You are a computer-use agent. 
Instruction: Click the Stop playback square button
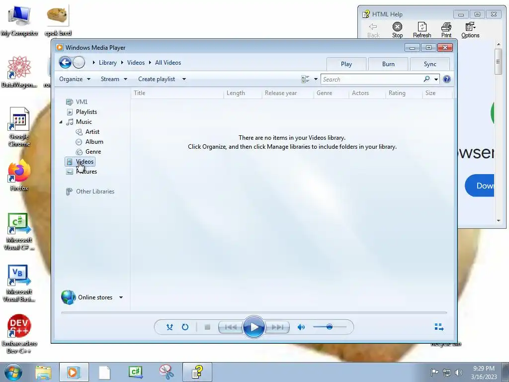207,327
